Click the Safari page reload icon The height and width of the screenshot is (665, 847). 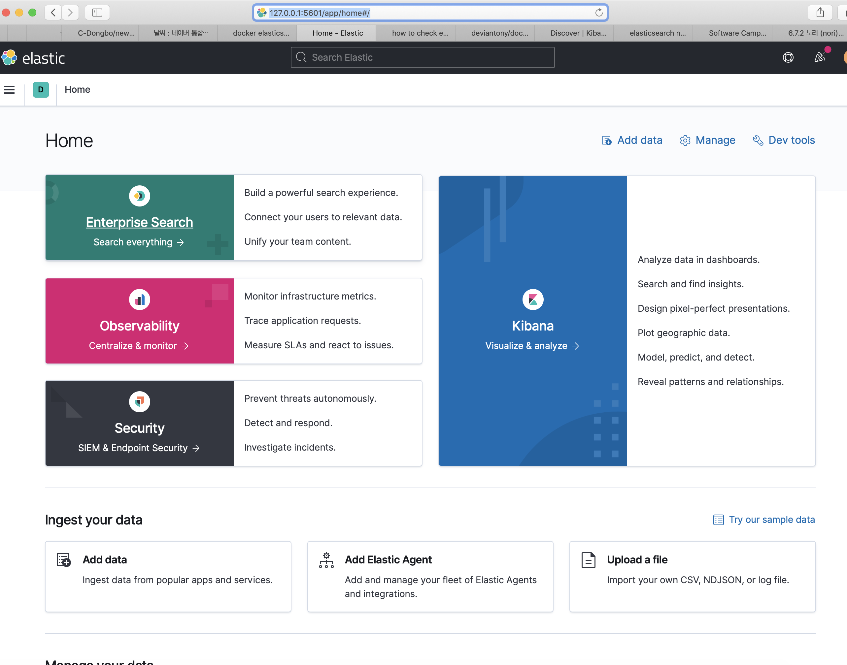point(599,13)
